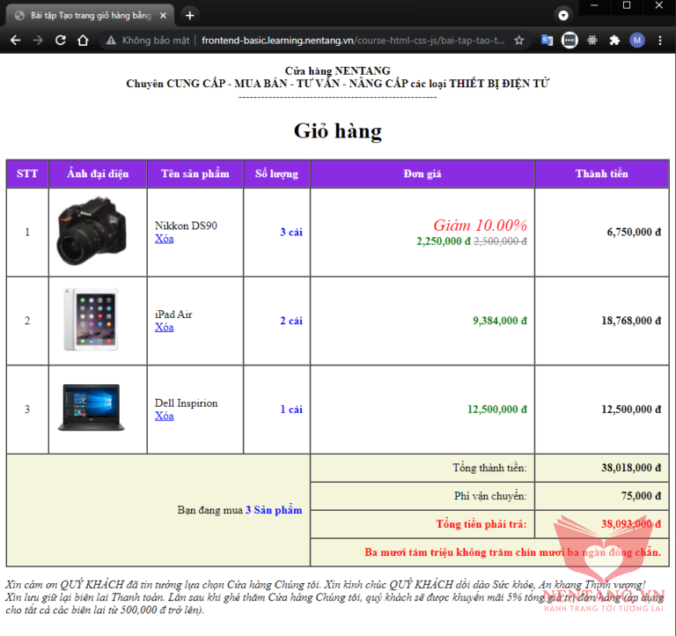
Task: Remove iPad Air using its Xóa link
Action: pyautogui.click(x=165, y=327)
